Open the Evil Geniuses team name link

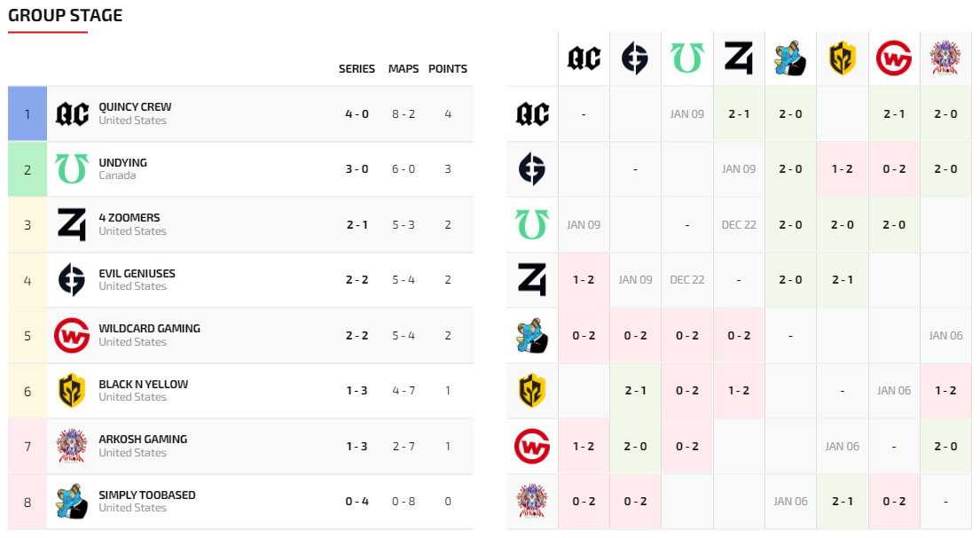click(137, 274)
